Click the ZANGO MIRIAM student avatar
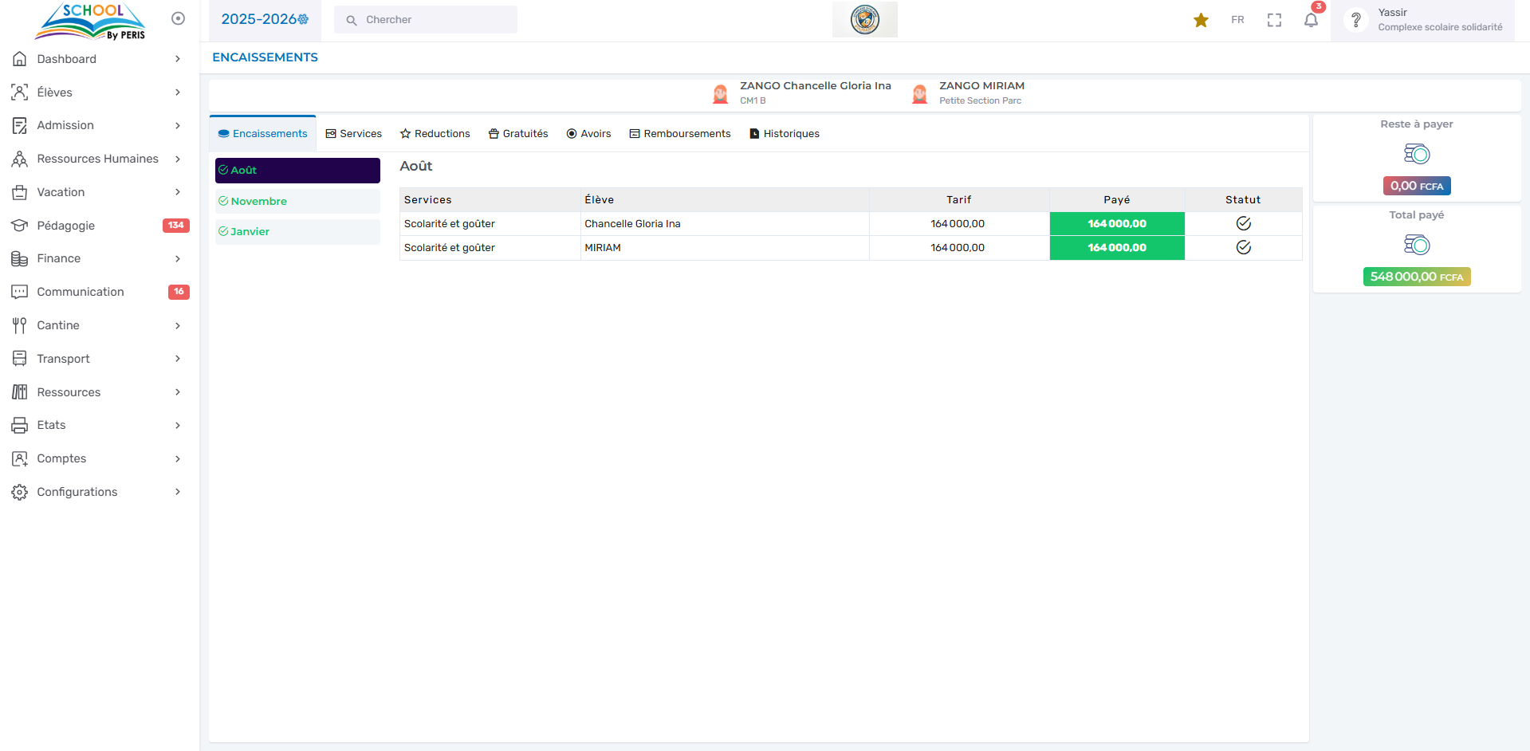Viewport: 1530px width, 751px height. click(x=919, y=94)
